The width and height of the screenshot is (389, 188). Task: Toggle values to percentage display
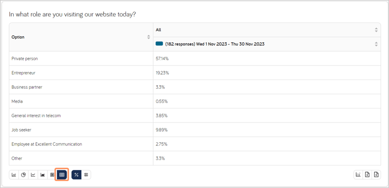[76, 175]
